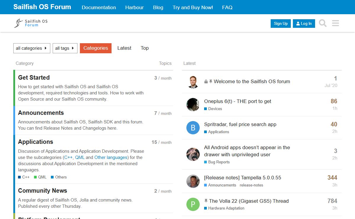Screen dimensions: 355x219
Task: Open the Community News category
Action: point(43,191)
